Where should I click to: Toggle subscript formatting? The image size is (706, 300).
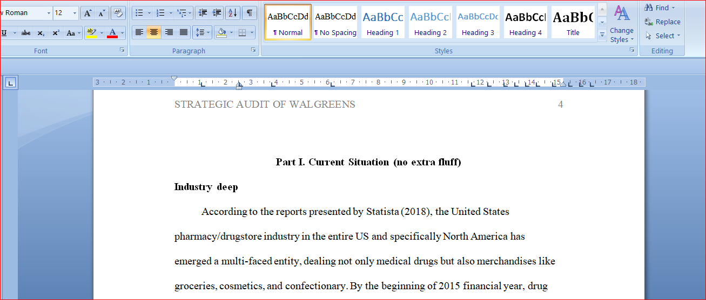[41, 33]
